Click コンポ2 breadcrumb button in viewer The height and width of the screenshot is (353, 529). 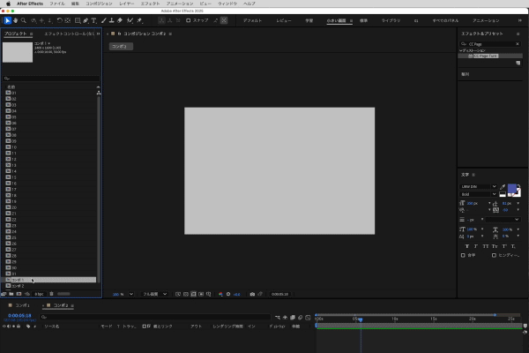point(121,46)
